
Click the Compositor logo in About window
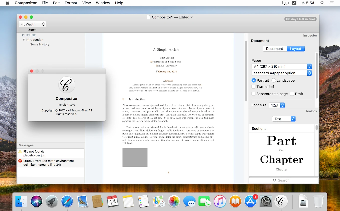67,85
